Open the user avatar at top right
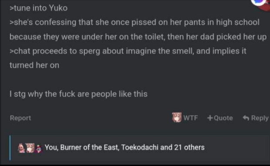Image resolution: width=270 pixels, height=166 pixels. coord(260,4)
